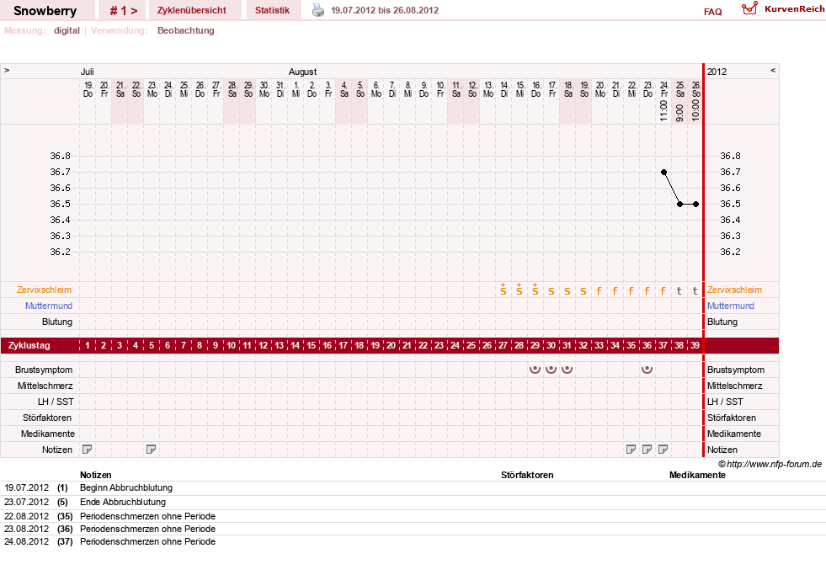Click the 22.08.2012 note row text

tap(147, 516)
